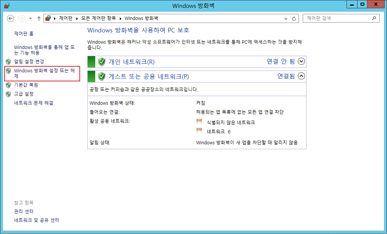Image resolution: width=387 pixels, height=234 pixels.
Task: Click the 연결 안 됨 status text
Action: coord(281,61)
